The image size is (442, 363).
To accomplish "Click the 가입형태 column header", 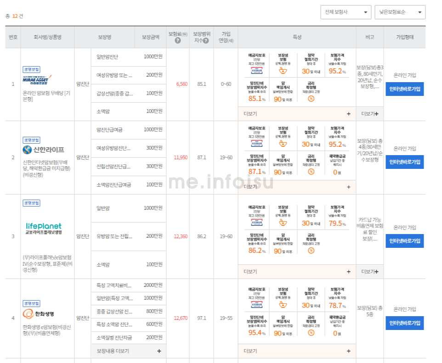I will tap(405, 37).
